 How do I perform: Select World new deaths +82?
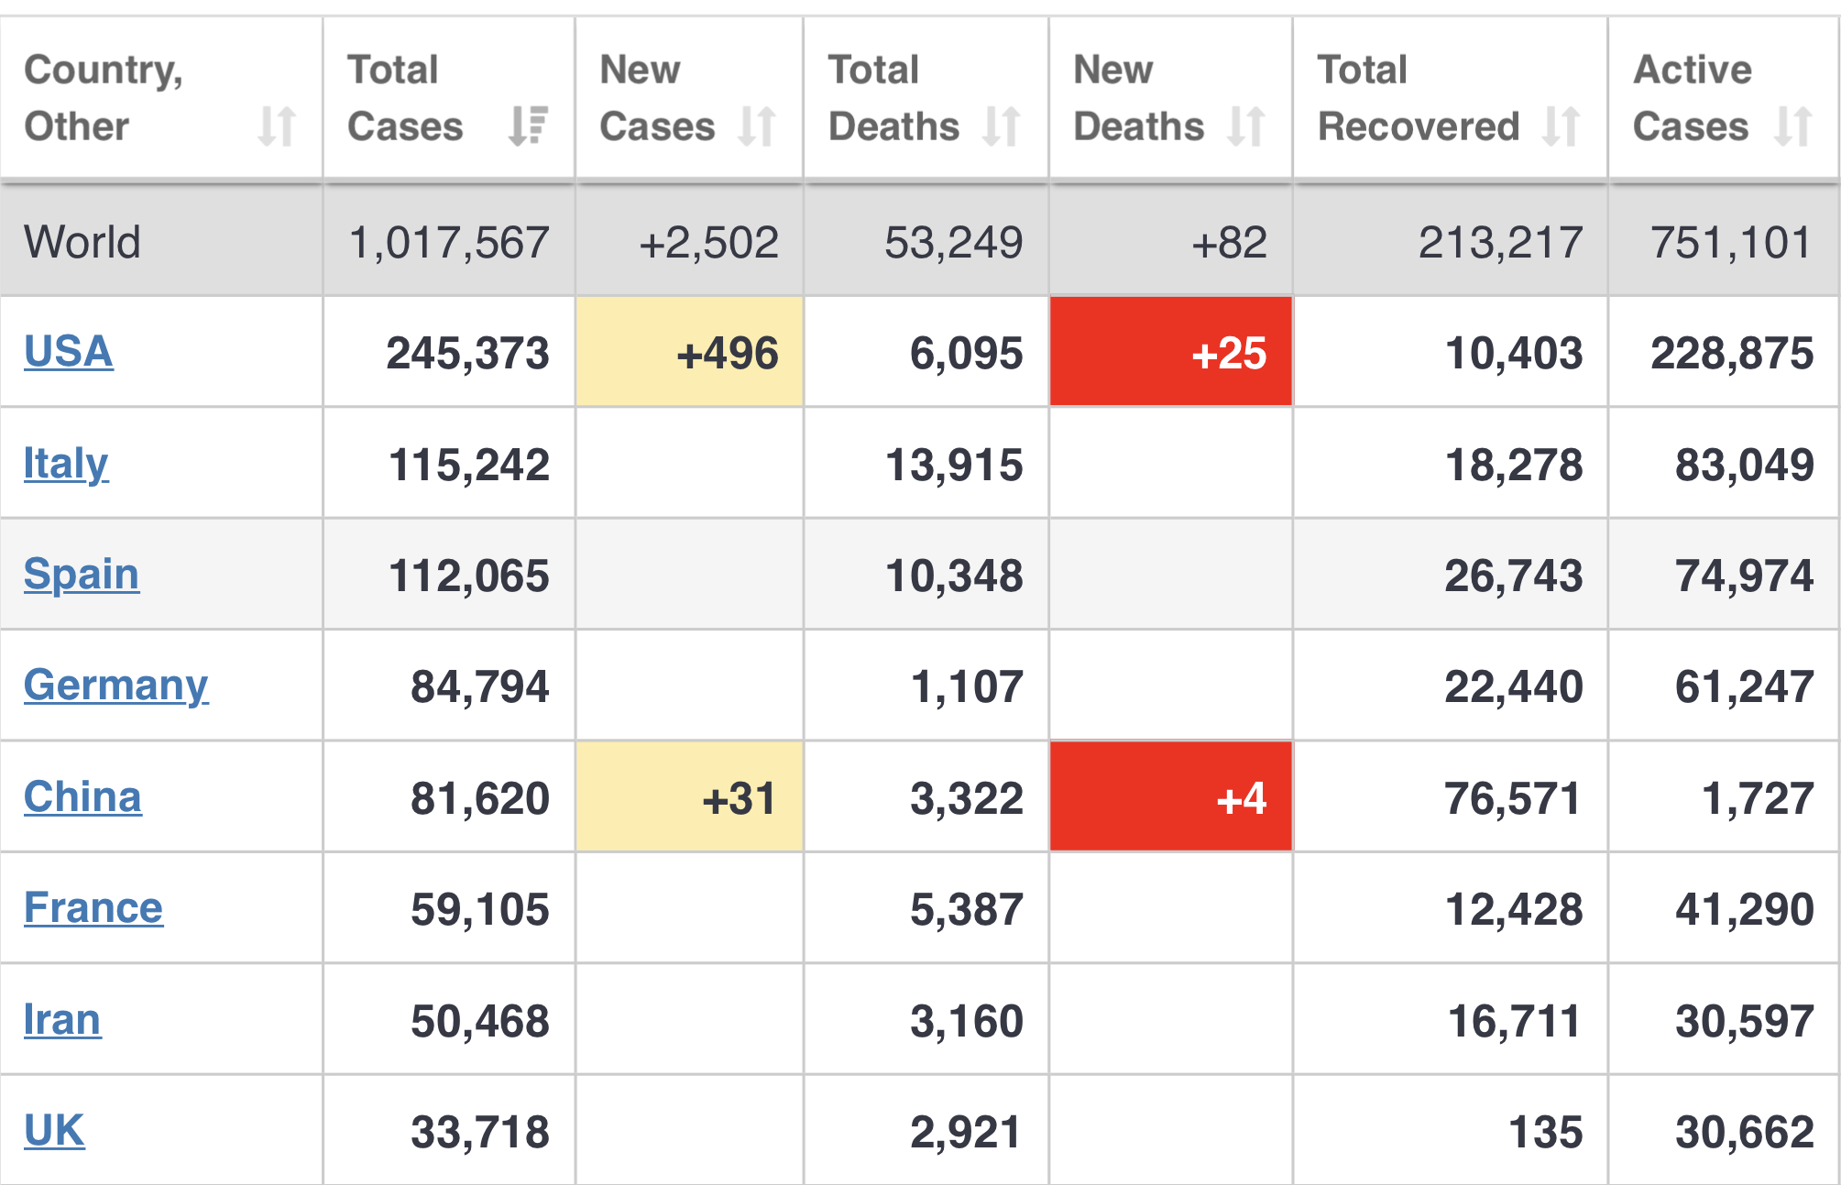[1229, 243]
